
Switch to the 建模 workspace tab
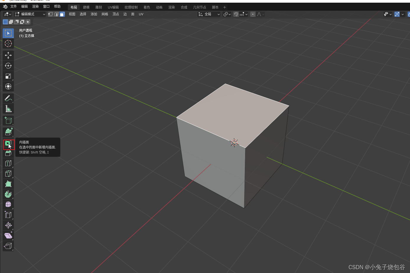86,7
